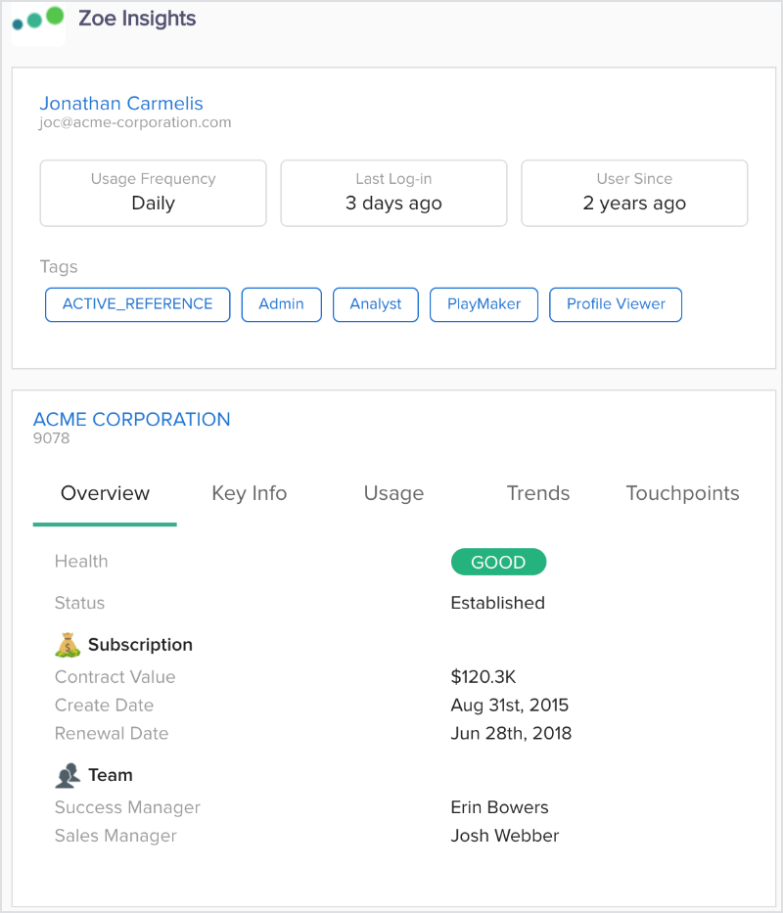Click Success Manager name Erin Bowers
The width and height of the screenshot is (783, 913).
[499, 807]
